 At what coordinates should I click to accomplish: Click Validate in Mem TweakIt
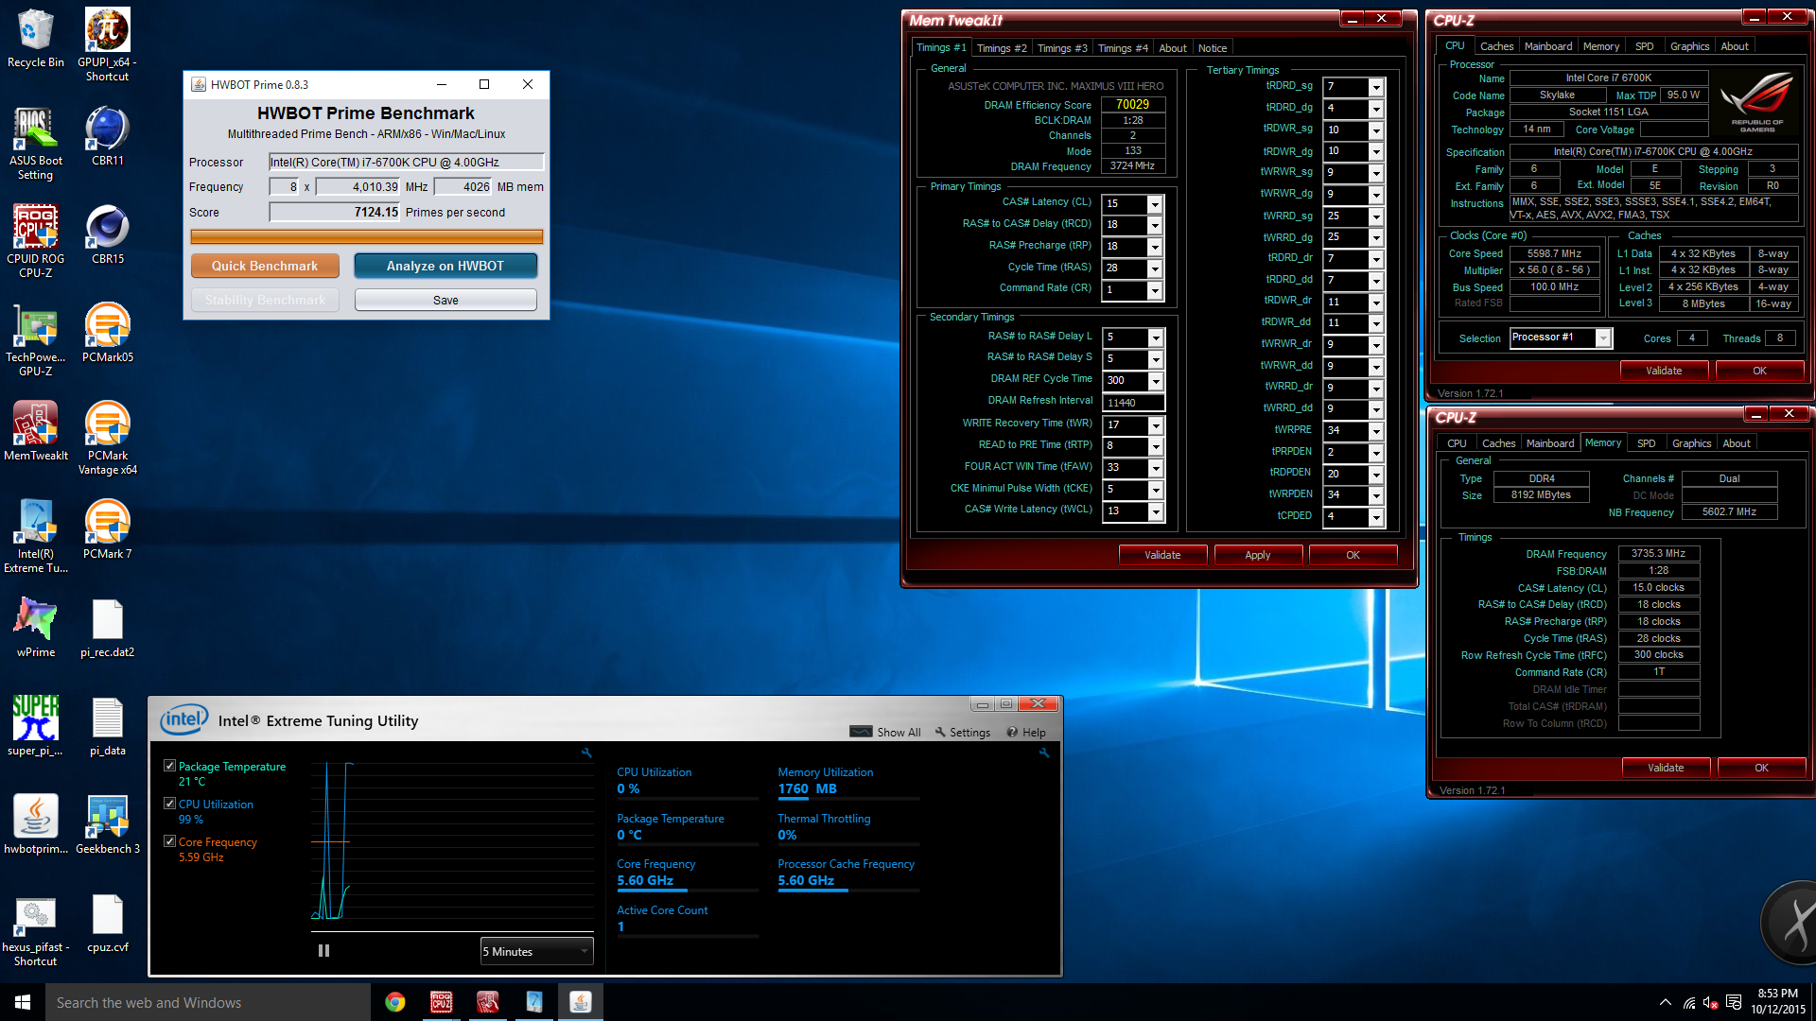coord(1162,555)
